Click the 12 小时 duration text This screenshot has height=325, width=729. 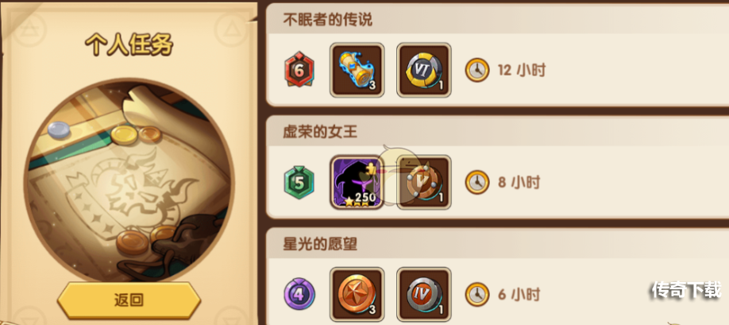(522, 70)
